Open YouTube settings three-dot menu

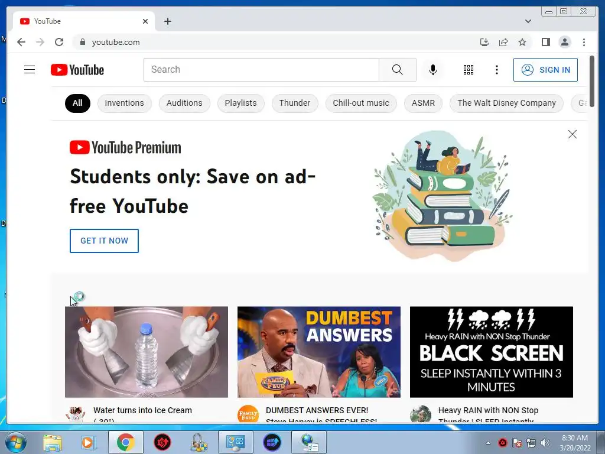[496, 70]
